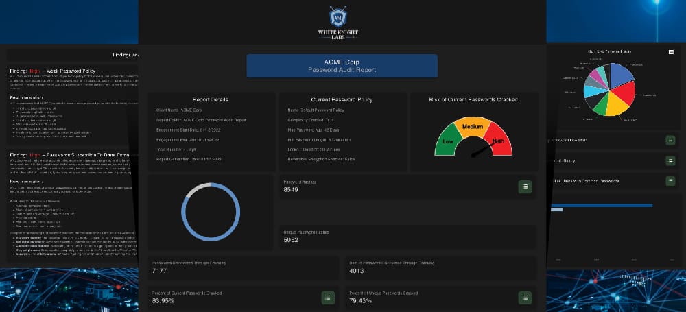Click the red slice of the pie chart
Screen dimensions: 686x312
click(625, 93)
